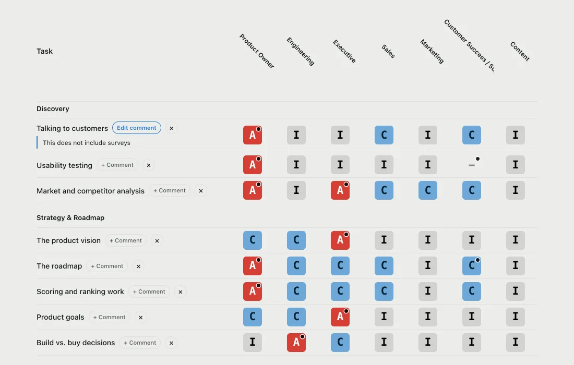Change Executive cell for The roadmap
Viewport: 574px width, 365px height.
340,266
